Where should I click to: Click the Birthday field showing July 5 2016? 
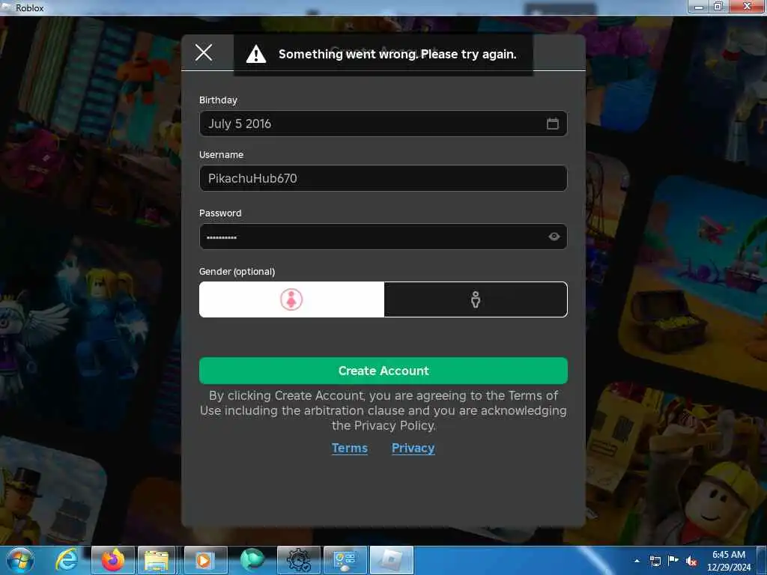pos(383,124)
